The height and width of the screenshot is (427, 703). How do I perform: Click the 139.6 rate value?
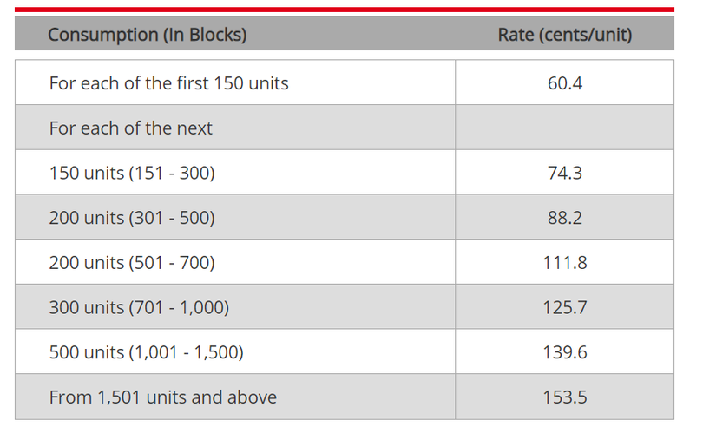tap(564, 352)
